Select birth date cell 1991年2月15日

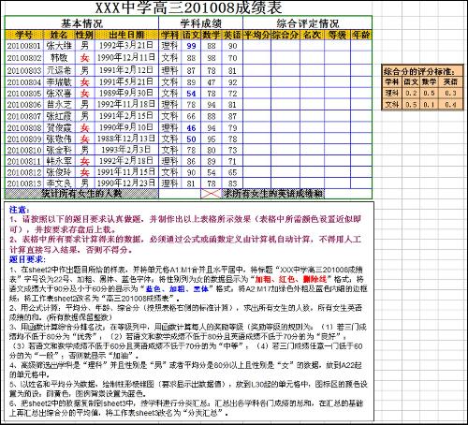click(x=126, y=116)
